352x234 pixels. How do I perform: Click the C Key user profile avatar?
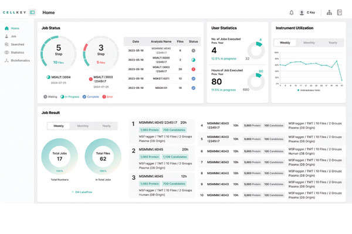[x=302, y=12]
